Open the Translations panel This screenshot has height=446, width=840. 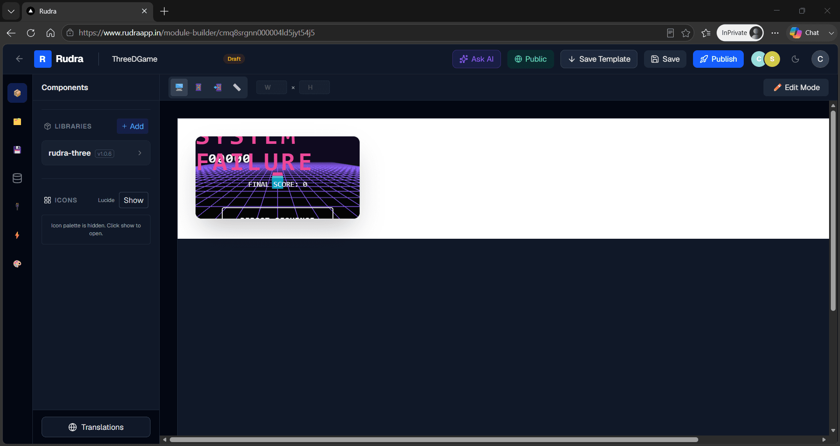point(96,427)
